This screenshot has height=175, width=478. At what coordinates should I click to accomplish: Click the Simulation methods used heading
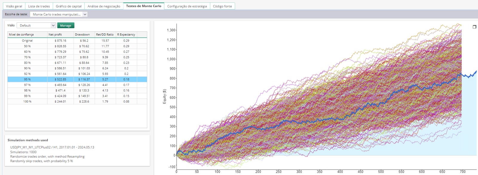click(x=27, y=140)
